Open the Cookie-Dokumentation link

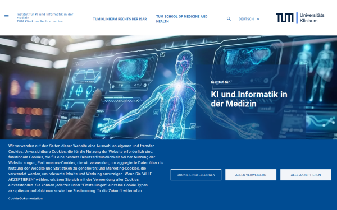click(25, 198)
